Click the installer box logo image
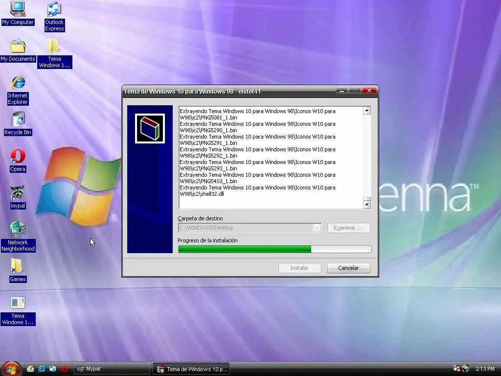The height and width of the screenshot is (376, 501). [150, 129]
